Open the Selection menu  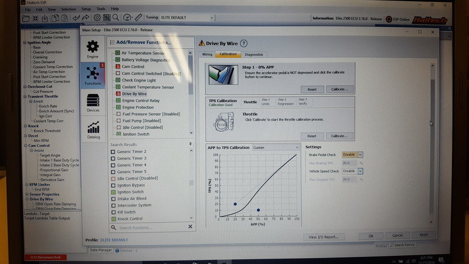[x=69, y=9]
